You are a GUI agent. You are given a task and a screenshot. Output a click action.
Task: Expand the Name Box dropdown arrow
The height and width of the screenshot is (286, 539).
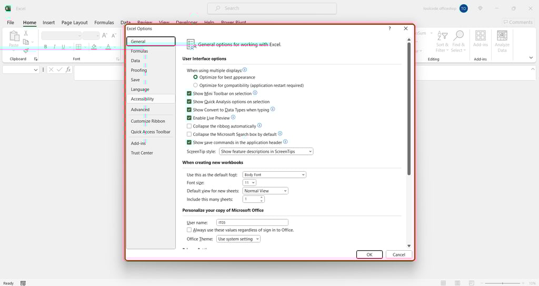(35, 70)
